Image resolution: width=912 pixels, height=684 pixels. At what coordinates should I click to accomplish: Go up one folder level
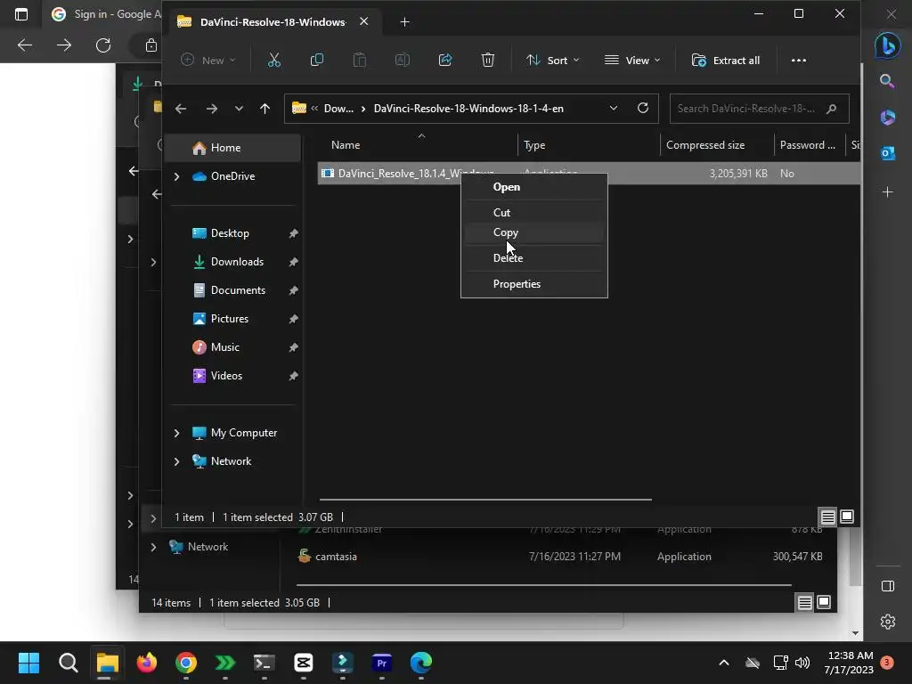265,109
